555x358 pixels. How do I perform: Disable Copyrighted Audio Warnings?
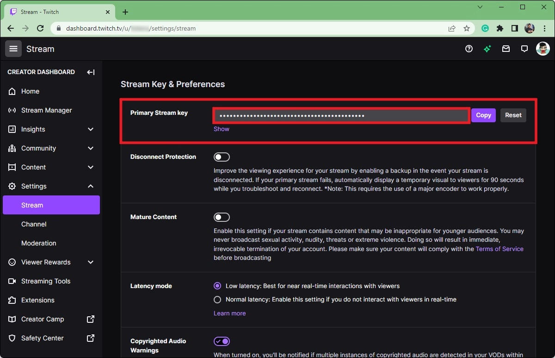pyautogui.click(x=222, y=341)
